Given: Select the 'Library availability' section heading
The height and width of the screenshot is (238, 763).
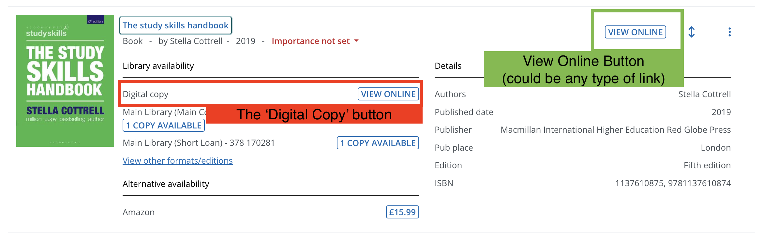Looking at the screenshot, I should click(158, 66).
